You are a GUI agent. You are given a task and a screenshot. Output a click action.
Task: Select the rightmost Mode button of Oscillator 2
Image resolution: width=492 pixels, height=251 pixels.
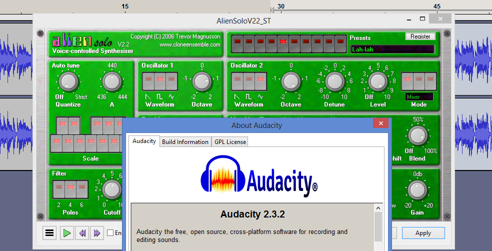pyautogui.click(x=430, y=81)
